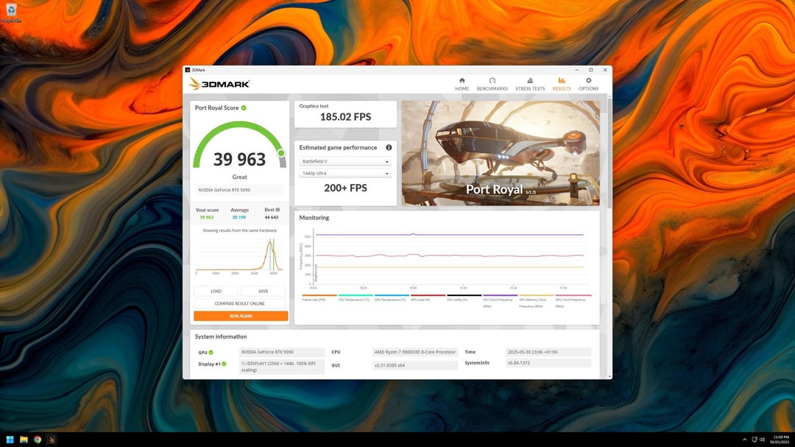
Task: Toggle the GPU Memory Clock Frequency legend
Action: pos(536,301)
